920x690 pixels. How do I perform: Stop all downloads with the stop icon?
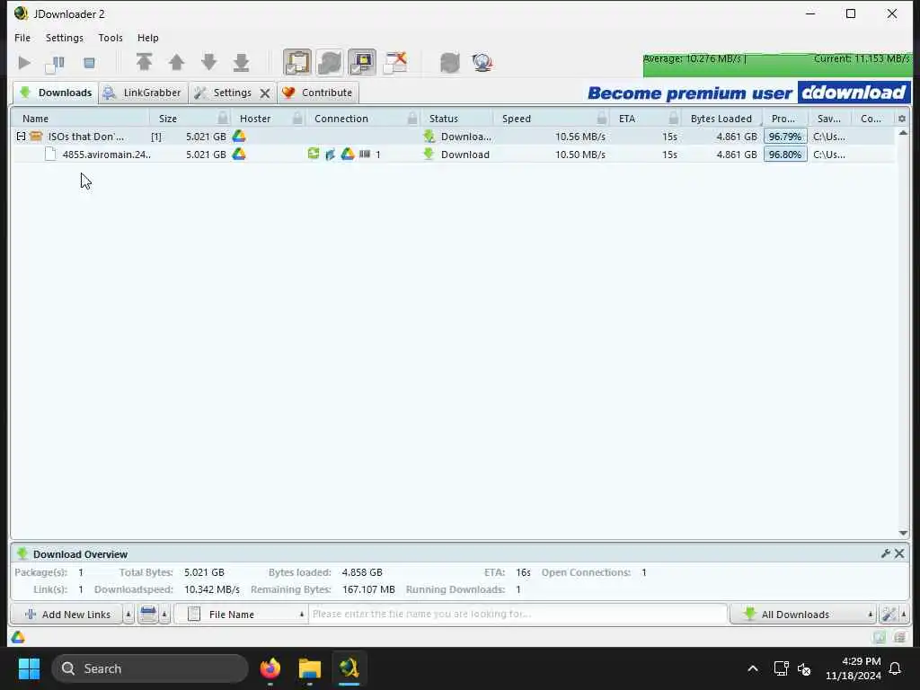89,62
